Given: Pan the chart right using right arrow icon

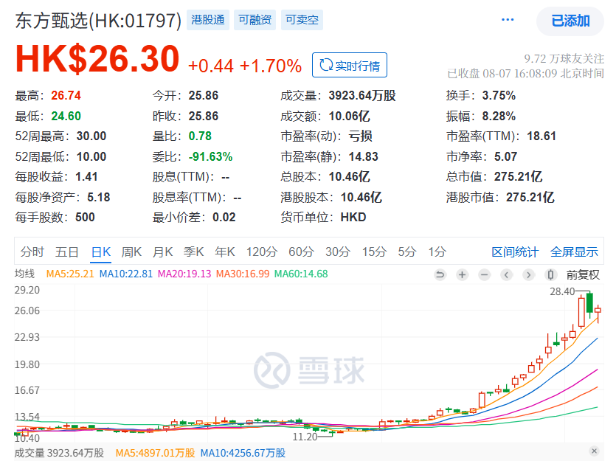Looking at the screenshot, I should (529, 274).
